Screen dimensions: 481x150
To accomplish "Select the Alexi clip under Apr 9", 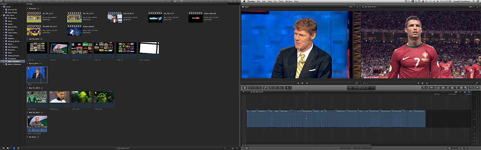I will [x=37, y=75].
